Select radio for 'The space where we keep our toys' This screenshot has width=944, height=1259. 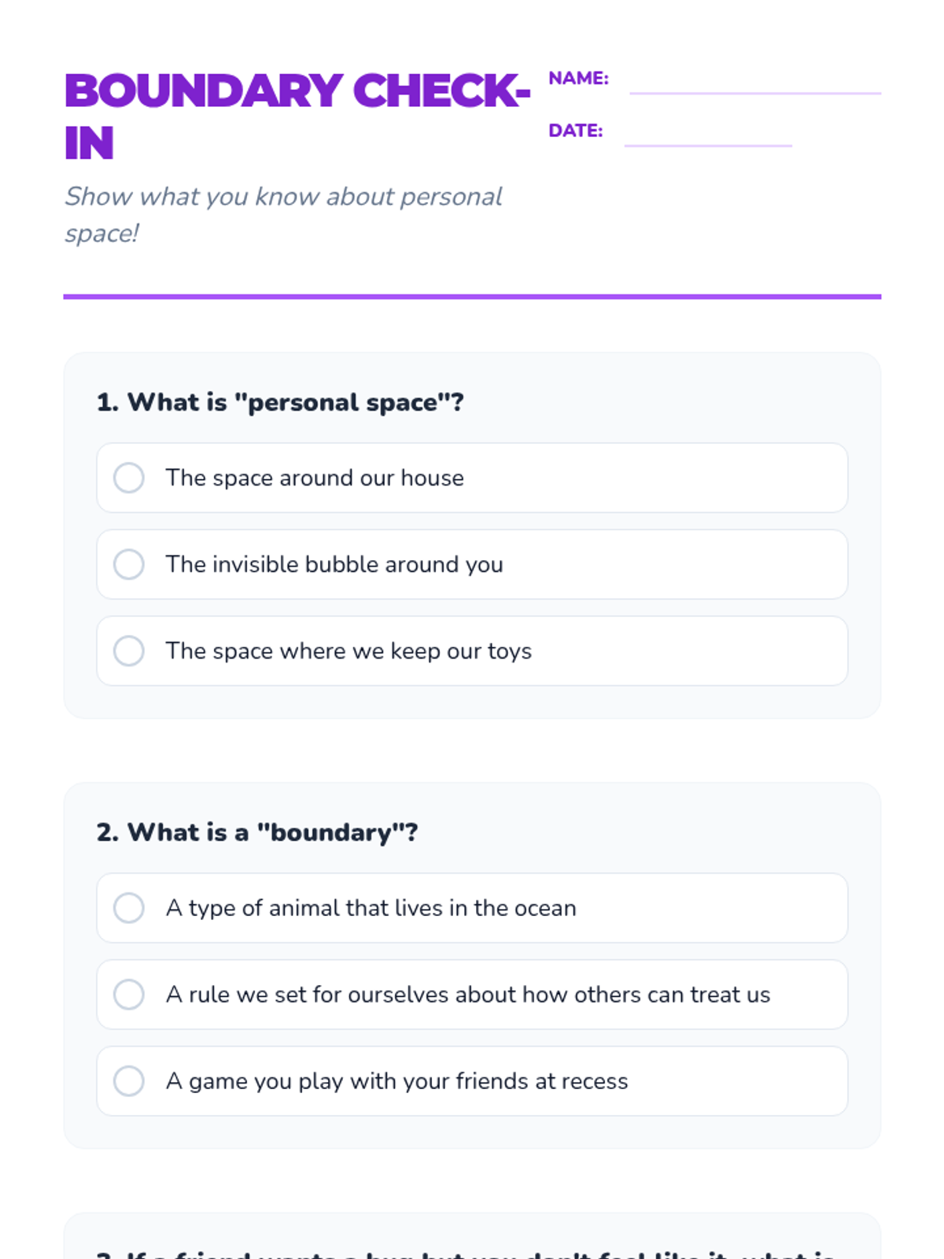129,651
